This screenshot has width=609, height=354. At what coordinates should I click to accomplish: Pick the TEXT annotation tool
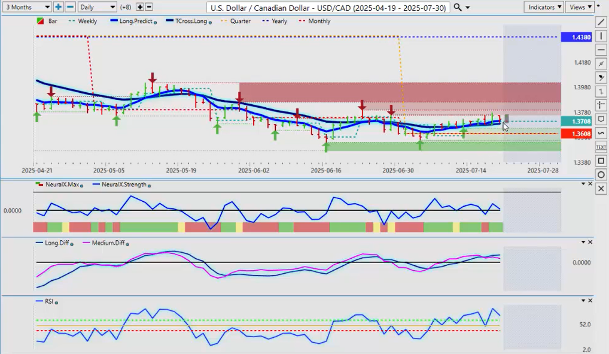click(601, 147)
